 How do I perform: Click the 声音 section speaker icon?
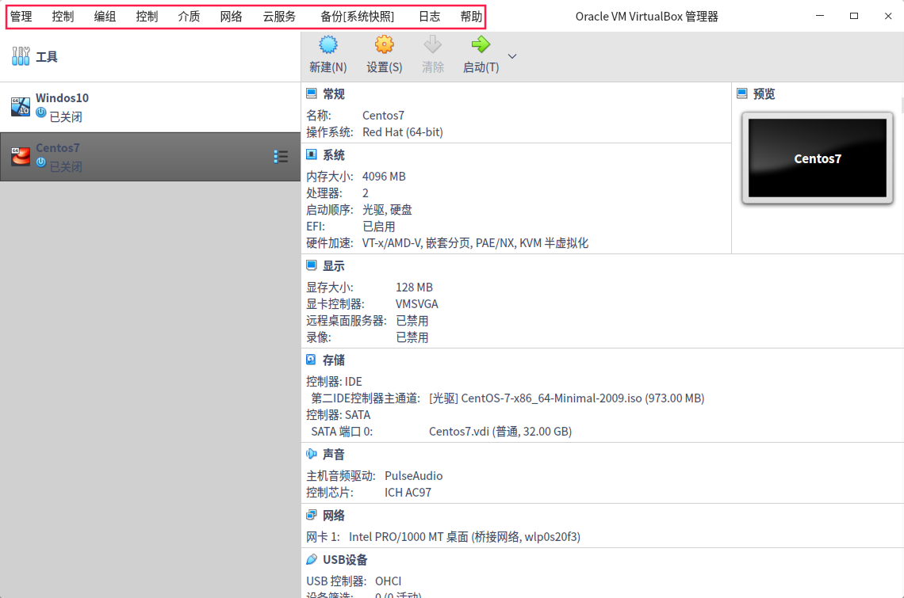pos(312,454)
